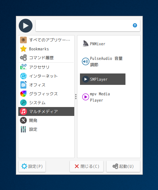Click the large SMPlayer play icon beside search
158x190 pixels.
(x=26, y=26)
